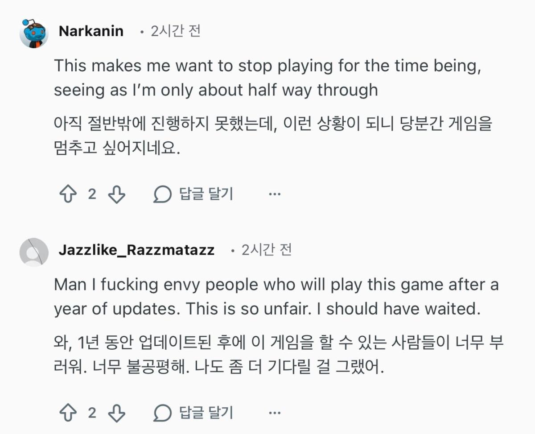Image resolution: width=535 pixels, height=434 pixels.
Task: Downvote Narkanin's comment
Action: point(117,194)
